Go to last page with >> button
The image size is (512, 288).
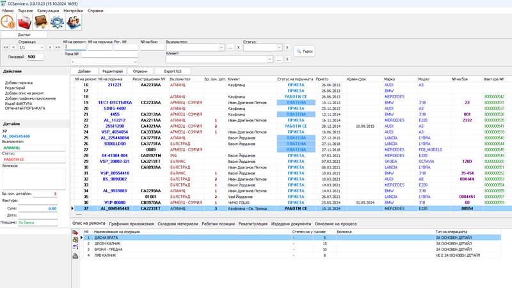coord(58,47)
